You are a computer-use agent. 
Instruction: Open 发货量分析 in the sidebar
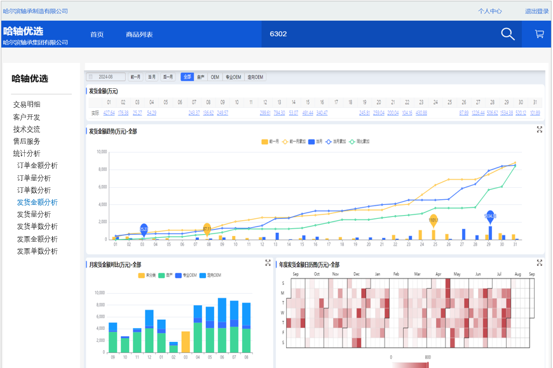tap(34, 214)
